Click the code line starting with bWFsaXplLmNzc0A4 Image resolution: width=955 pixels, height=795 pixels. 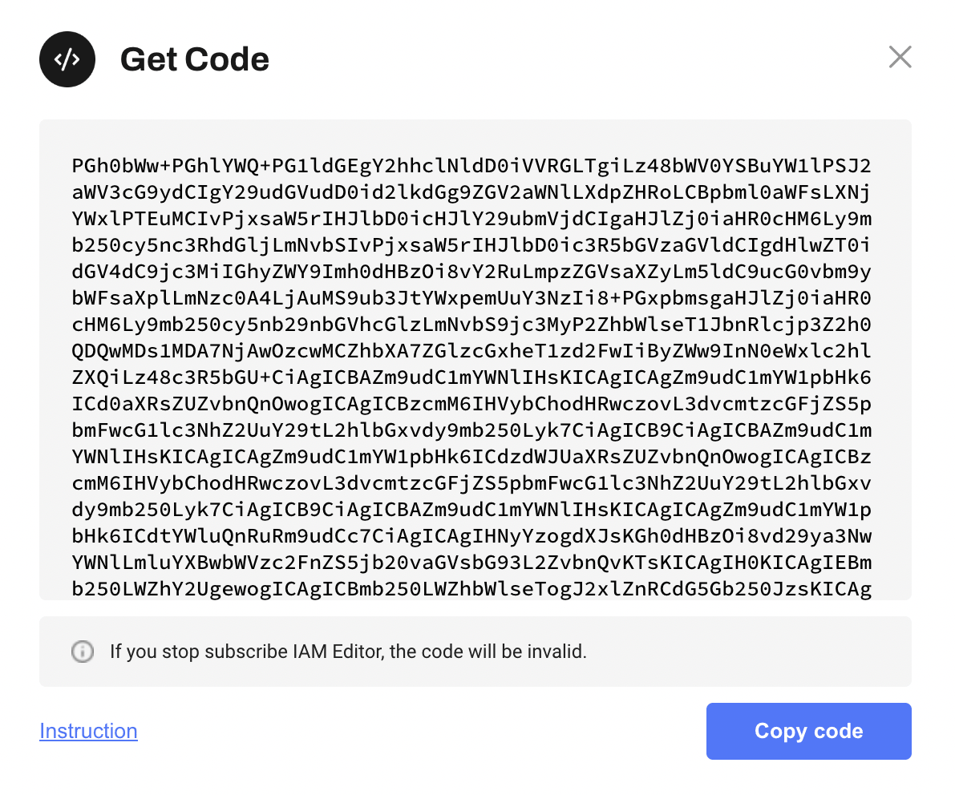point(471,298)
